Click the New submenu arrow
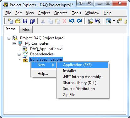 tap(53, 65)
